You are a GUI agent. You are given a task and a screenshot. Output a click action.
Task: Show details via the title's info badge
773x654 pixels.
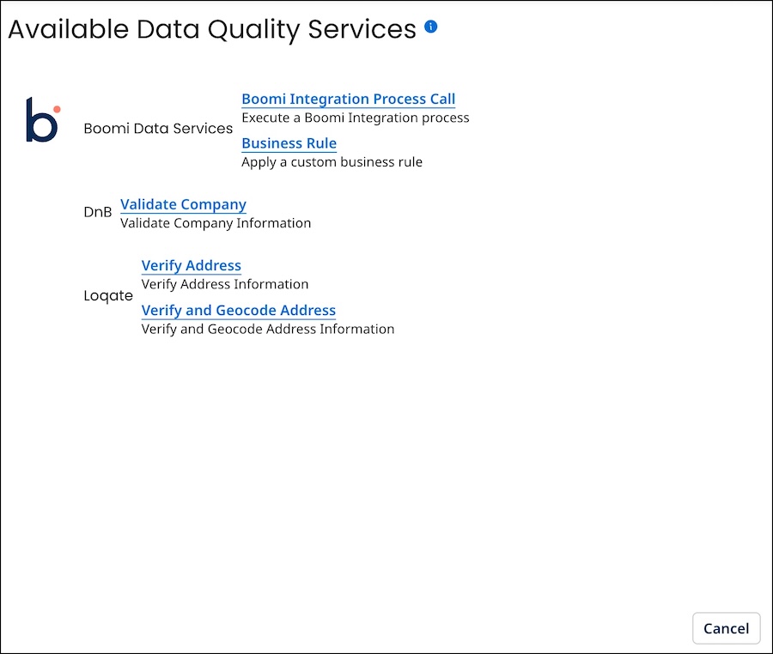[430, 26]
